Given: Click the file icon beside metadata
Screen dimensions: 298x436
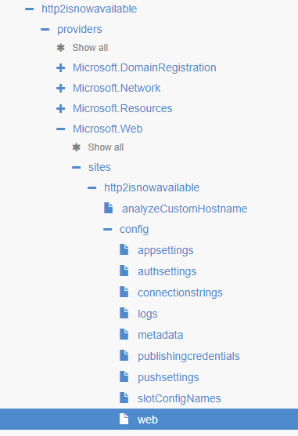Looking at the screenshot, I should [124, 334].
